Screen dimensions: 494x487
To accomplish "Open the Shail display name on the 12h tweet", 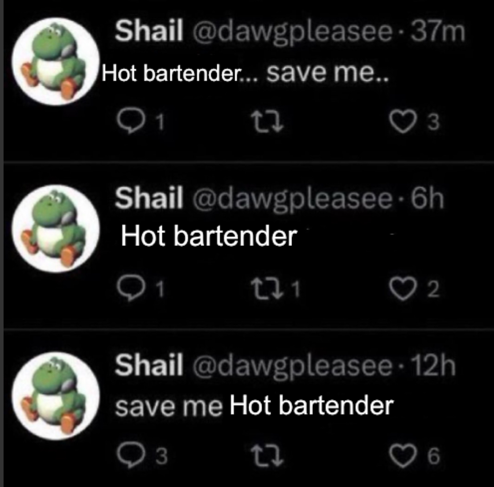I will (149, 365).
